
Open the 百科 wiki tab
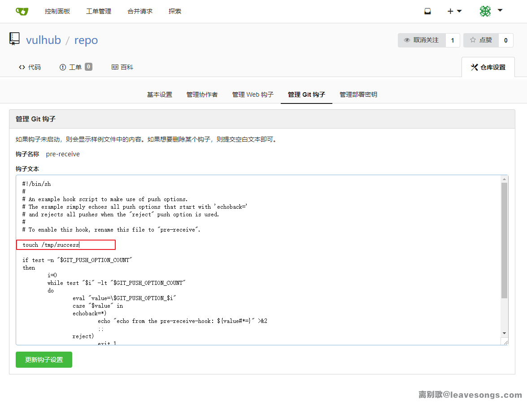click(x=122, y=67)
